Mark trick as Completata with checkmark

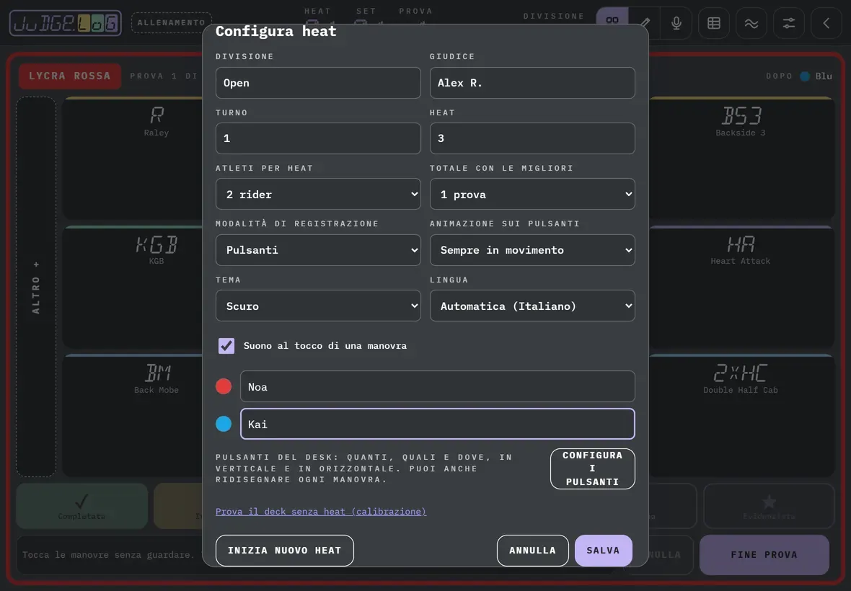coord(82,506)
